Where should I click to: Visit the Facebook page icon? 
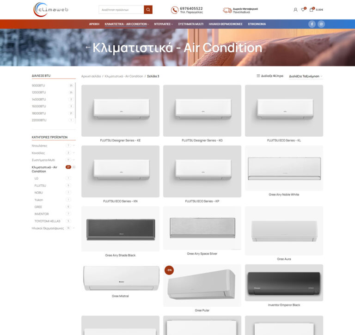click(312, 24)
